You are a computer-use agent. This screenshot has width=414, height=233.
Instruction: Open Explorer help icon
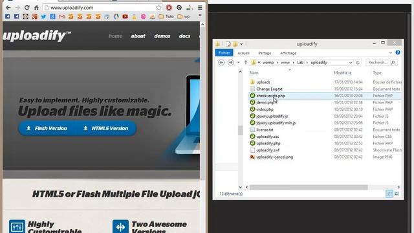pyautogui.click(x=398, y=52)
